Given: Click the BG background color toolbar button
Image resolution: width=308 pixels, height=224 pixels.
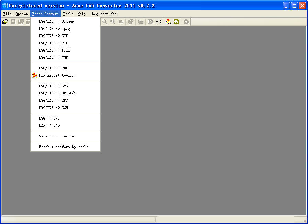Looking at the screenshot, I should pyautogui.click(x=158, y=22).
